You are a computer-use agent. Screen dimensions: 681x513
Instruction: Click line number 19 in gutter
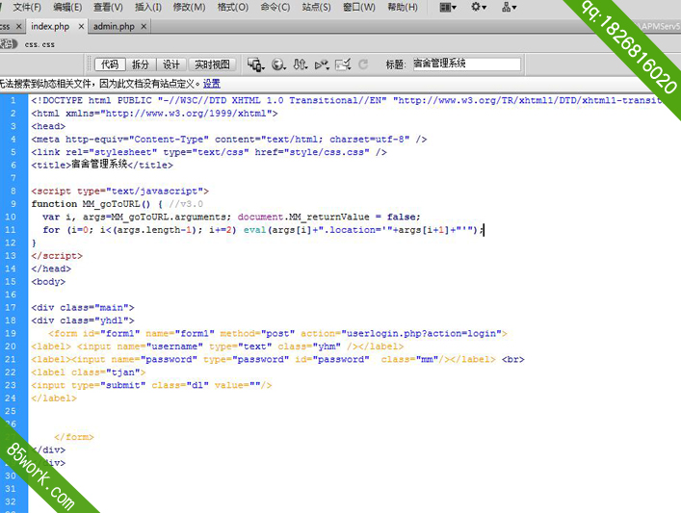11,333
